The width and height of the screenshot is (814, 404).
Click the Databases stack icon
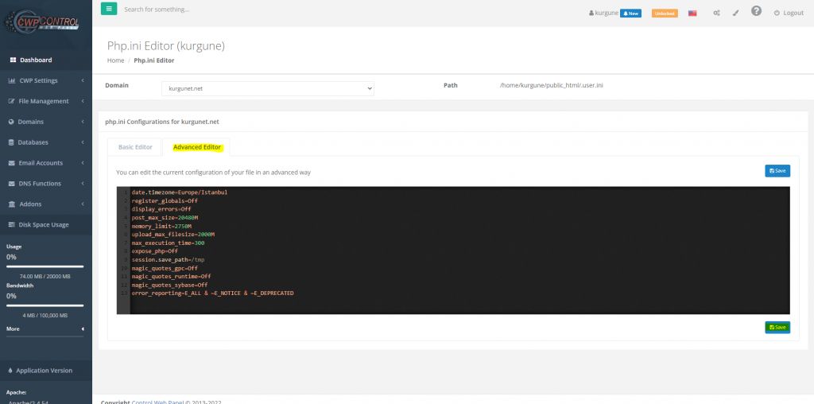[11, 142]
